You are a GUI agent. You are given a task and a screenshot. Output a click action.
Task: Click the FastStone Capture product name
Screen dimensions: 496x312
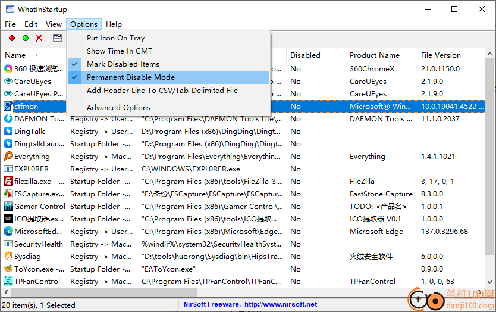click(x=381, y=194)
